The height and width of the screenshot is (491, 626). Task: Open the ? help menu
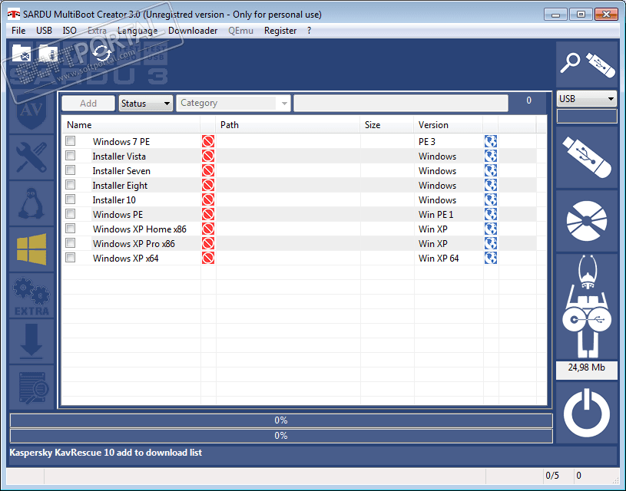point(309,31)
